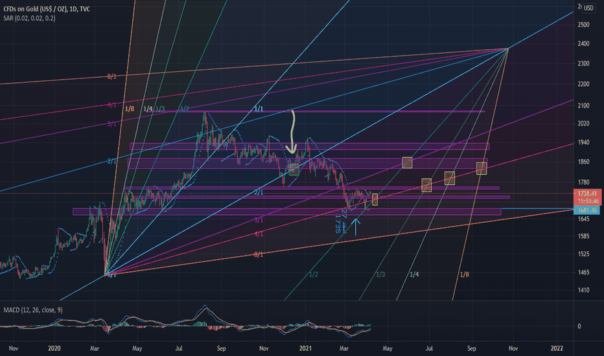Click the 2500 price axis label

(x=583, y=25)
